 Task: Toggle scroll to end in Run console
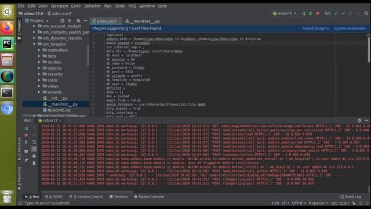pyautogui.click(x=34, y=149)
